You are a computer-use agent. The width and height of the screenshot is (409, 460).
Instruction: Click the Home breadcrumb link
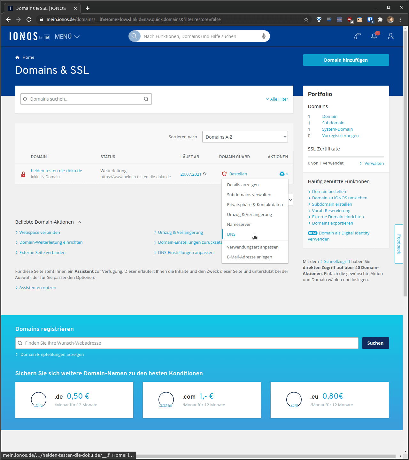pyautogui.click(x=28, y=57)
